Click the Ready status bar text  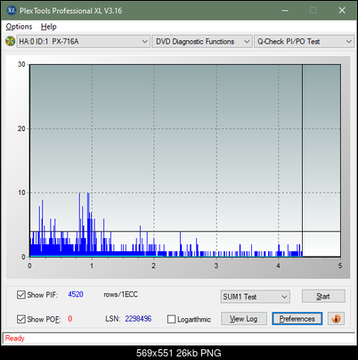point(14,339)
